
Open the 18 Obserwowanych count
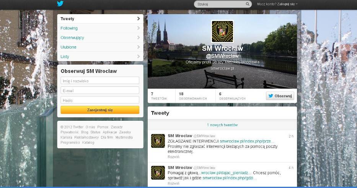(x=193, y=96)
